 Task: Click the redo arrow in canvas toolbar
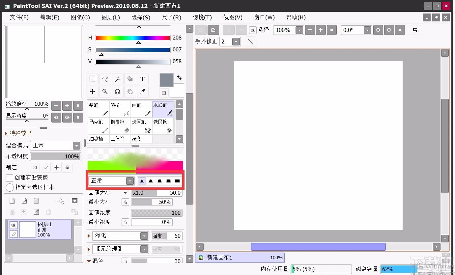(x=213, y=30)
